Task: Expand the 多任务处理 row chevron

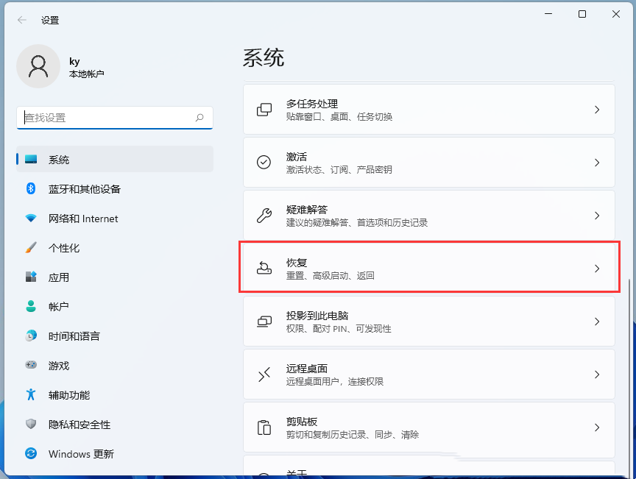Action: click(598, 109)
